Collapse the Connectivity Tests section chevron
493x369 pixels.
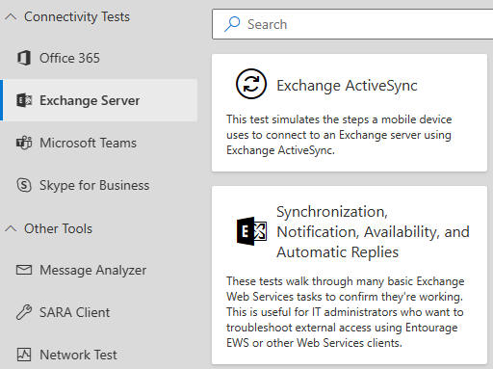(11, 16)
